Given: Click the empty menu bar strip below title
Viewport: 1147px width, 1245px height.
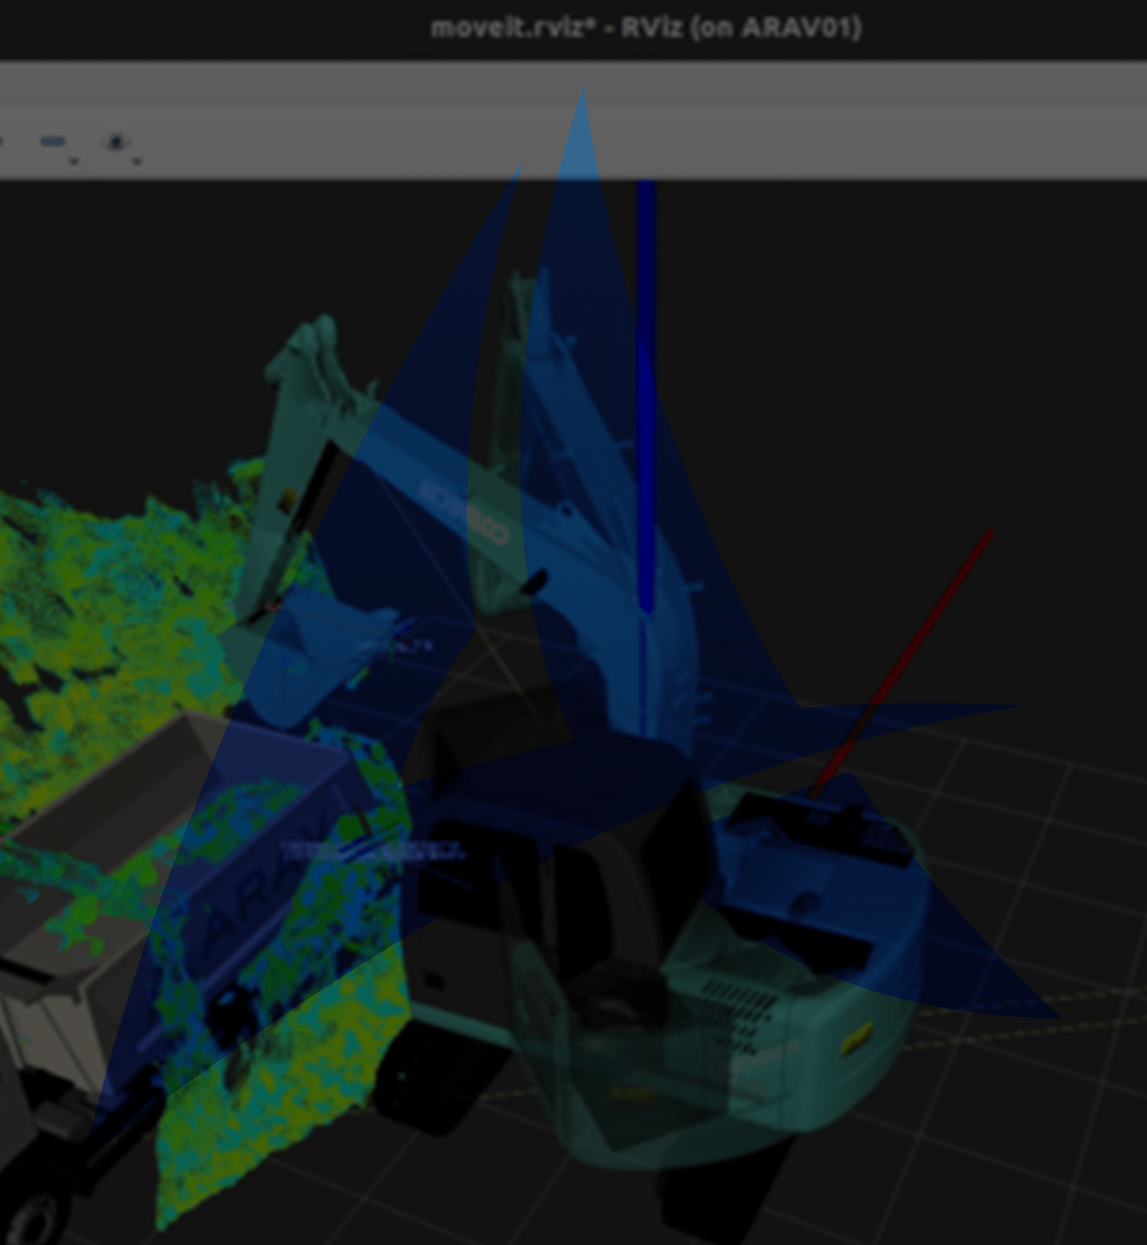Looking at the screenshot, I should [x=573, y=83].
